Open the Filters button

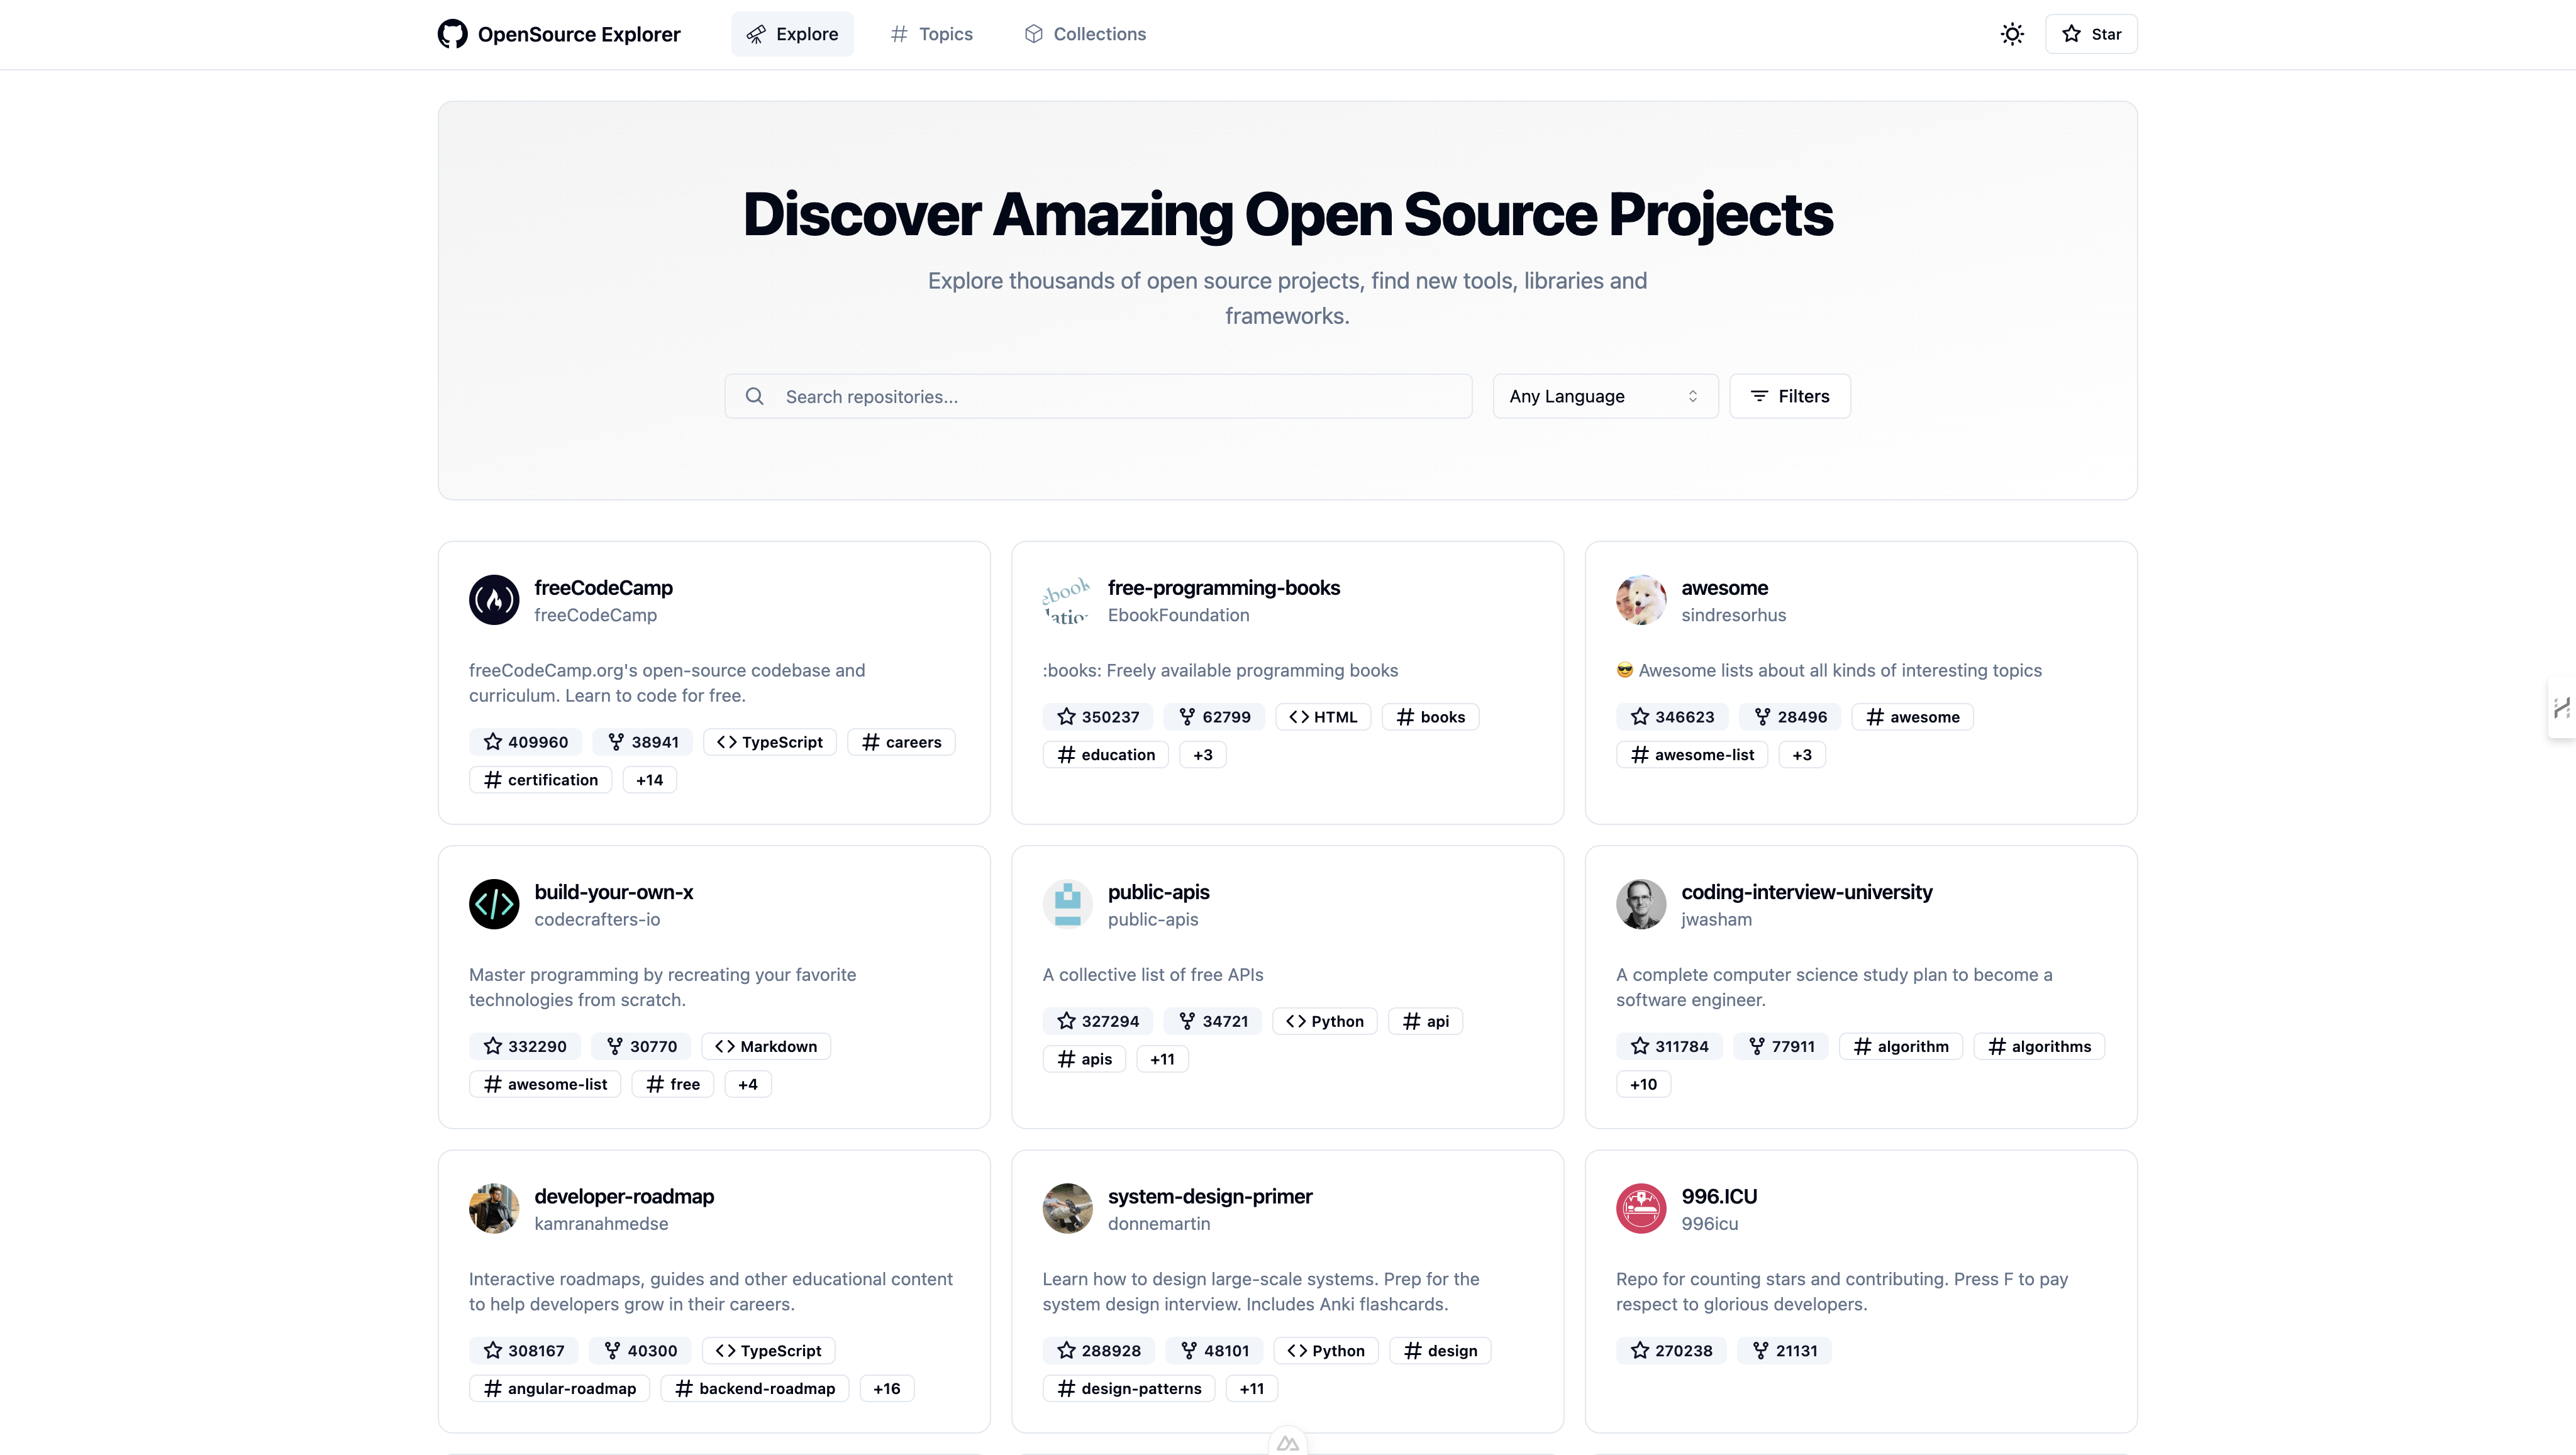[1790, 396]
